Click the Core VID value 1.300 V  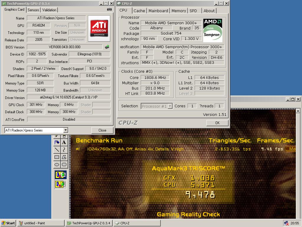point(191,39)
